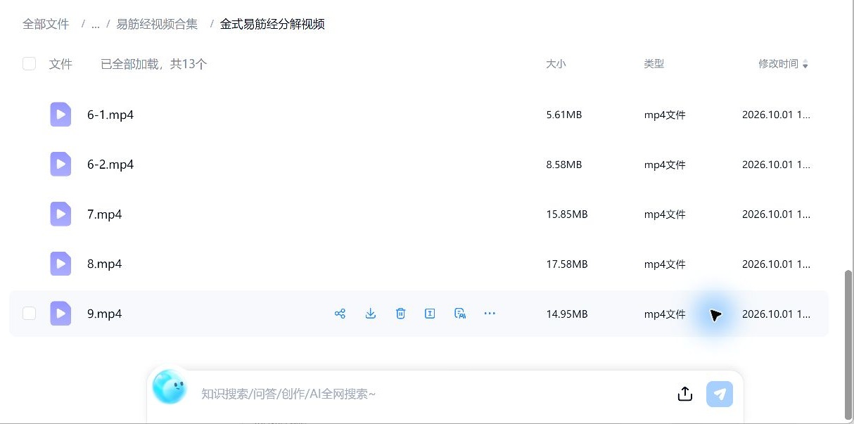Click the 14.95MB size value
The height and width of the screenshot is (424, 854).
[x=567, y=314]
